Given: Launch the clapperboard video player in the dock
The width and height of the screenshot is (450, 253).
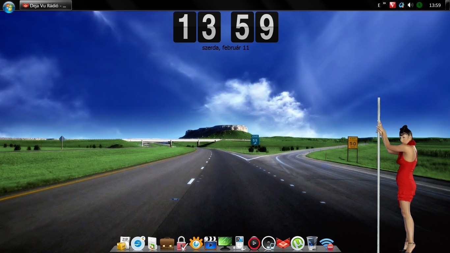Looking at the screenshot, I should pyautogui.click(x=210, y=244).
